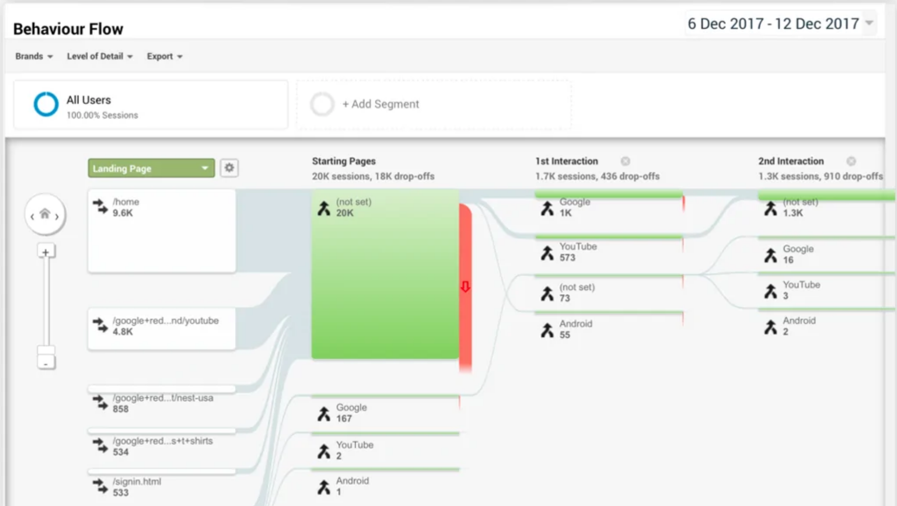Viewport: 897px width, 506px height.
Task: Click the empty Add Segment circle
Action: (x=322, y=104)
